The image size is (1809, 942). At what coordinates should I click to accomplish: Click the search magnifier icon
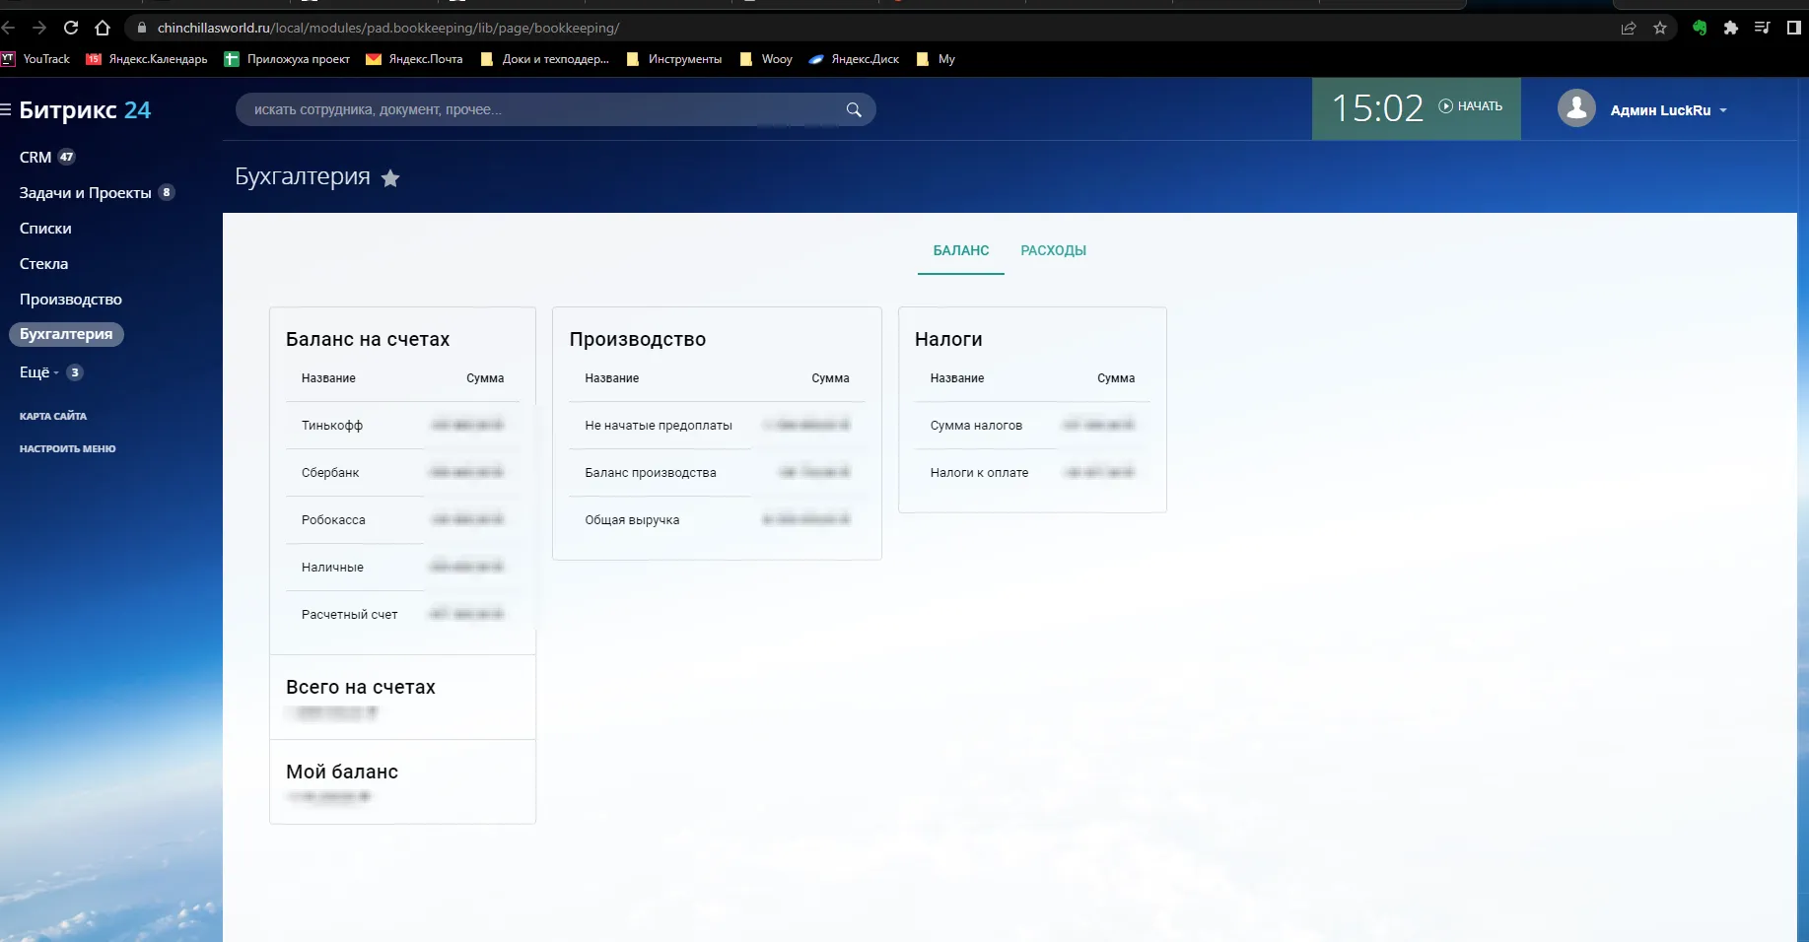tap(854, 110)
